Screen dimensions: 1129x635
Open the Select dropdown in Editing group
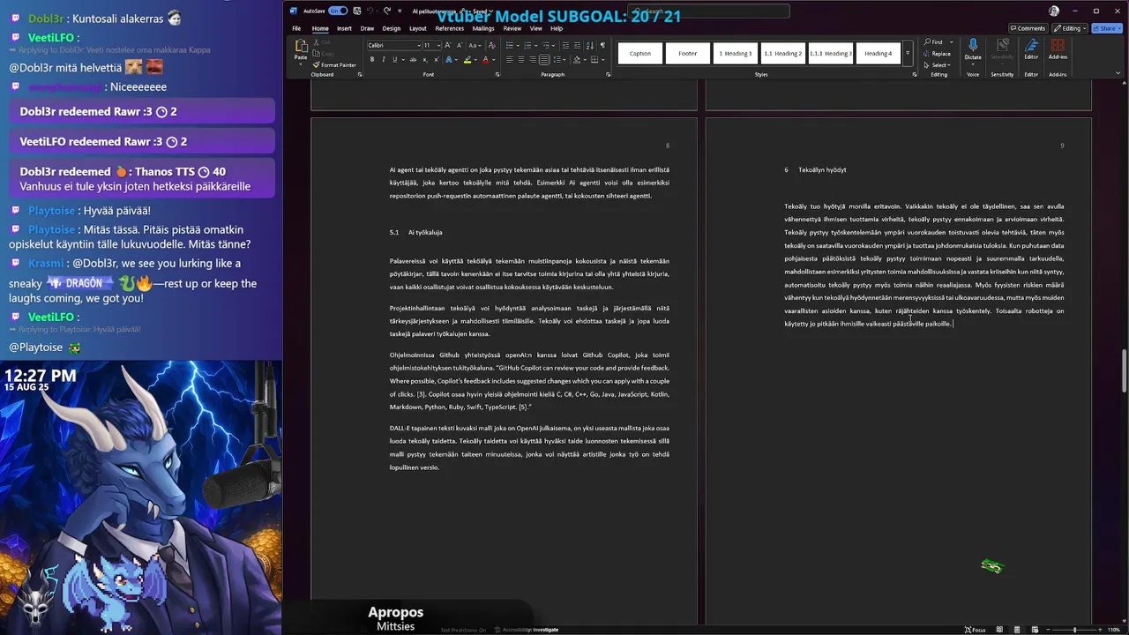(938, 64)
